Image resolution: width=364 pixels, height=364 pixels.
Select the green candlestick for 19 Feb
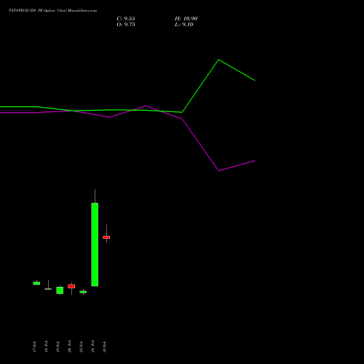(x=60, y=290)
